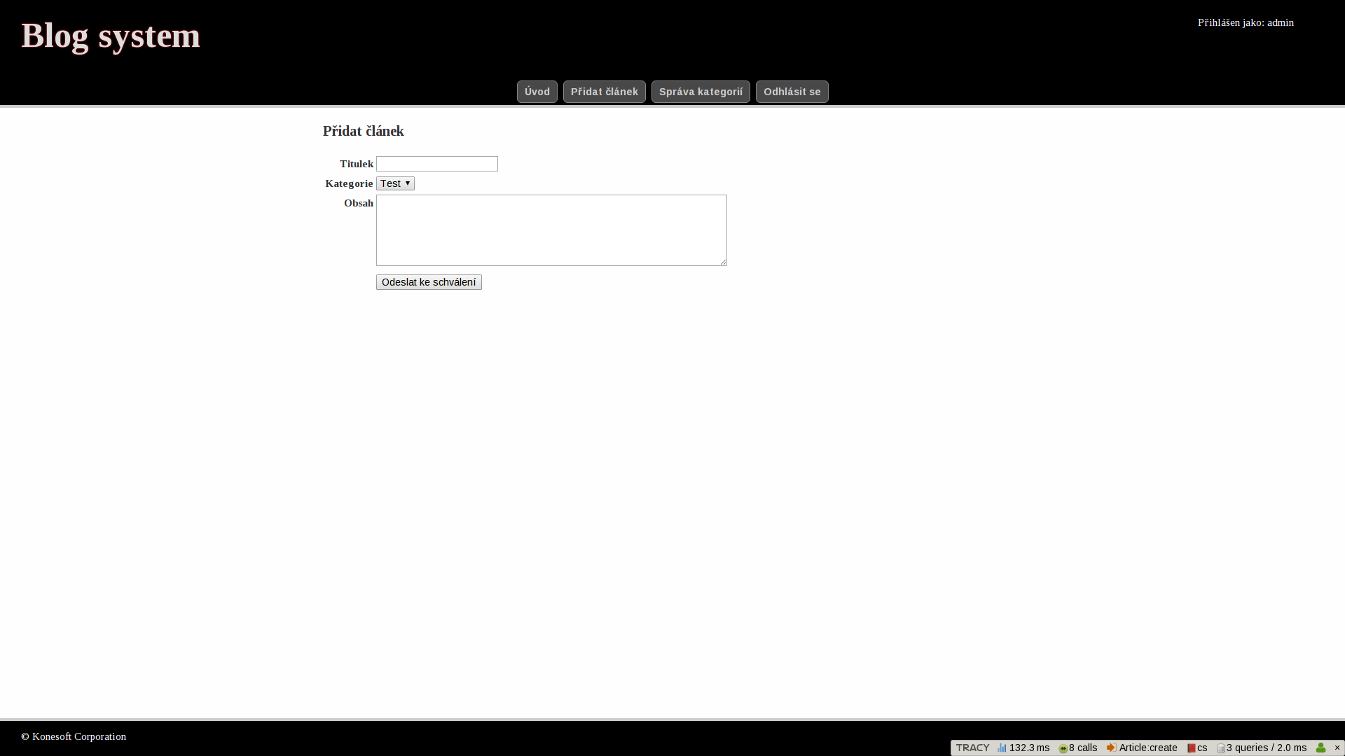
Task: Open the cs translation panel
Action: 1197,748
